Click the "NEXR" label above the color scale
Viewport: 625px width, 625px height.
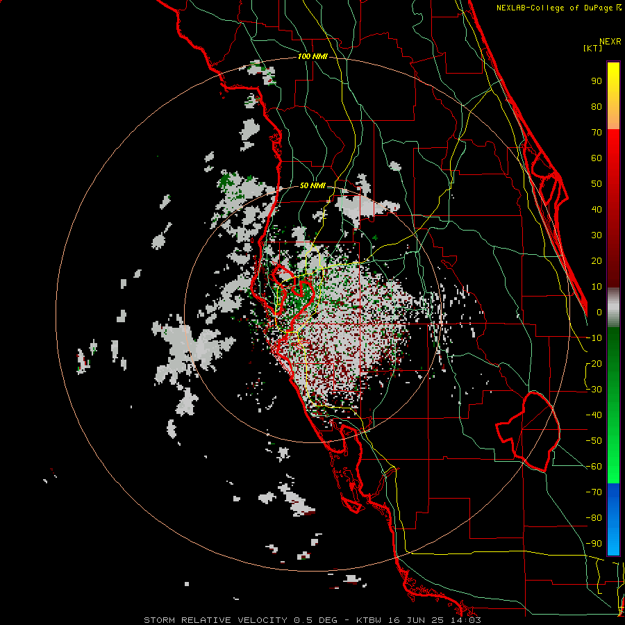(x=610, y=42)
